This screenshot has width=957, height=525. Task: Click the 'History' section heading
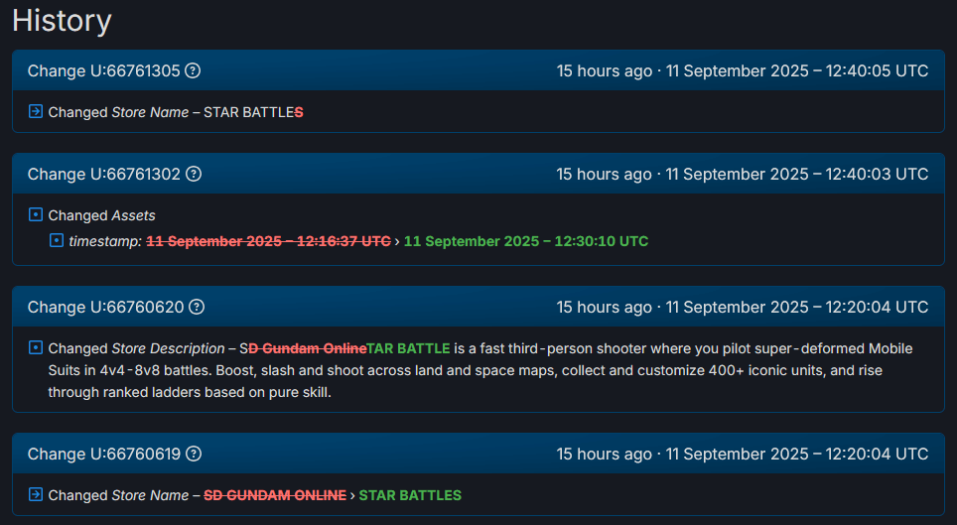coord(62,21)
